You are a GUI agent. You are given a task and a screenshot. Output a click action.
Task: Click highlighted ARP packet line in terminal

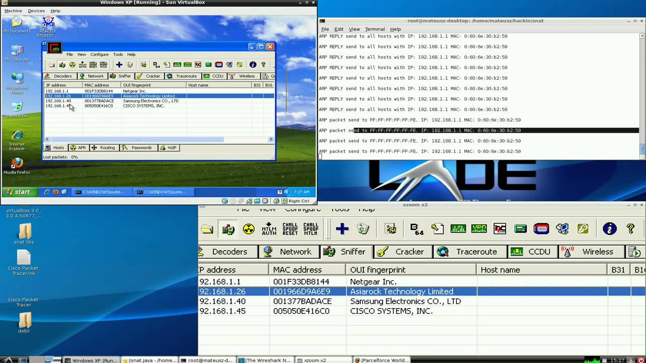(x=478, y=131)
